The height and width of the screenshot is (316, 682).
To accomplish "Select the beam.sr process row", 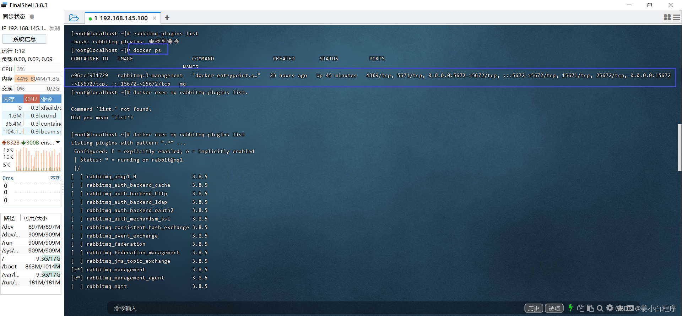I will [32, 131].
